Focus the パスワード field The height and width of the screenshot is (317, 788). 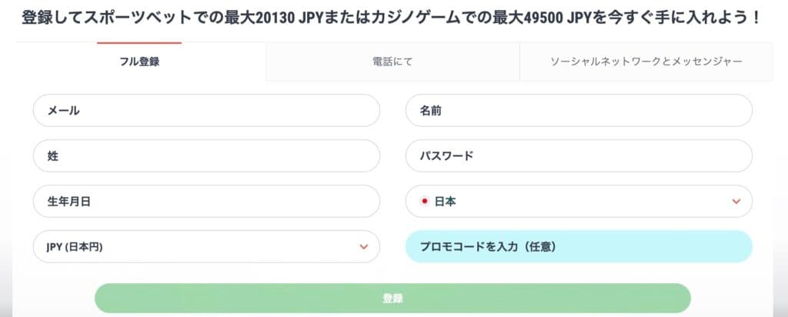coord(578,156)
